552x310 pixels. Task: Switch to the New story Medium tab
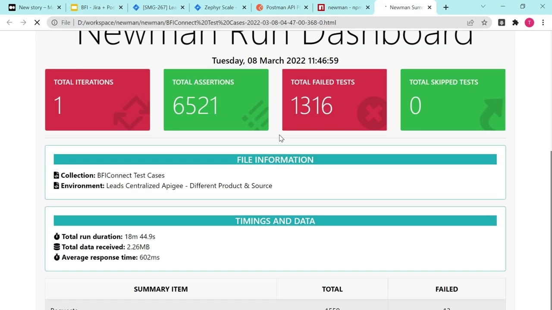[30, 7]
